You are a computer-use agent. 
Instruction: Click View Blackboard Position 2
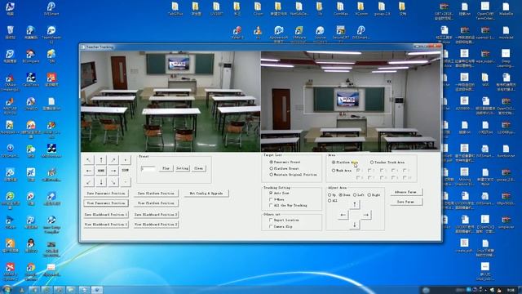[156, 225]
